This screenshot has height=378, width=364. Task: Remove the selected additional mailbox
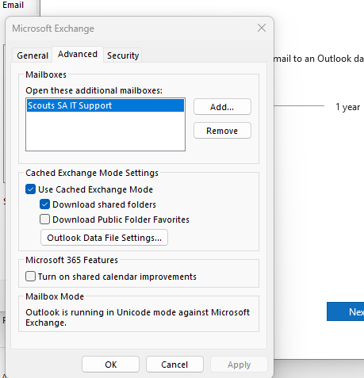(x=222, y=131)
